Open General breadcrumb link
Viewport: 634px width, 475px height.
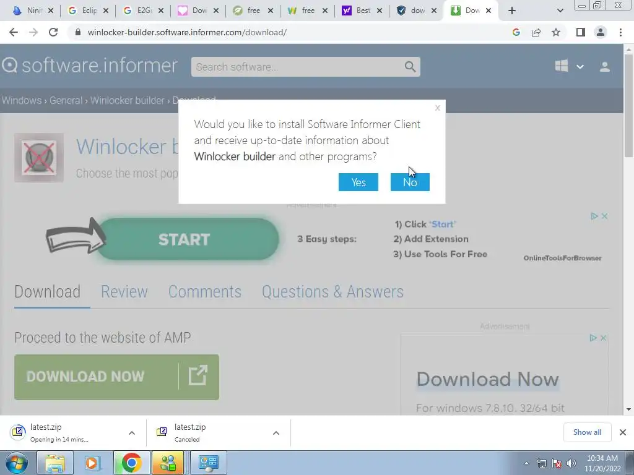click(x=66, y=100)
